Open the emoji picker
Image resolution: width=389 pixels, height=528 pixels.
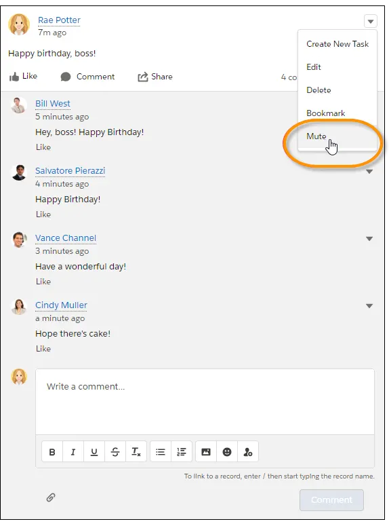pos(227,451)
